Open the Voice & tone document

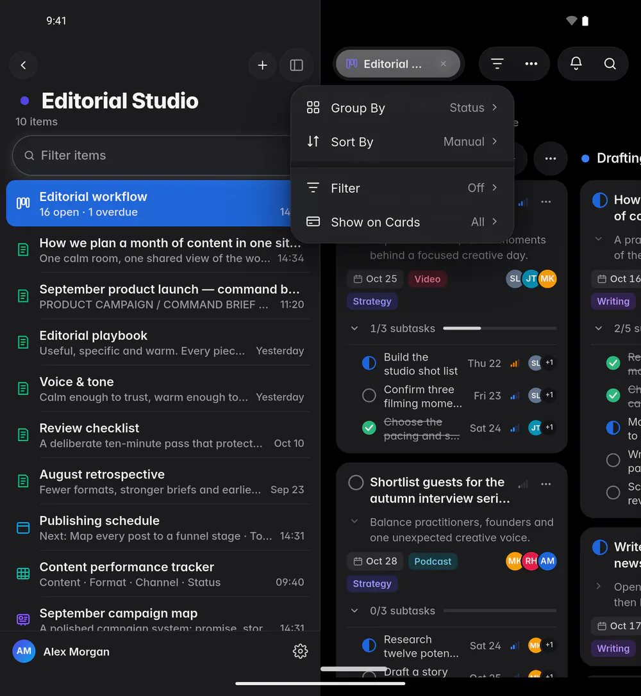coord(163,389)
